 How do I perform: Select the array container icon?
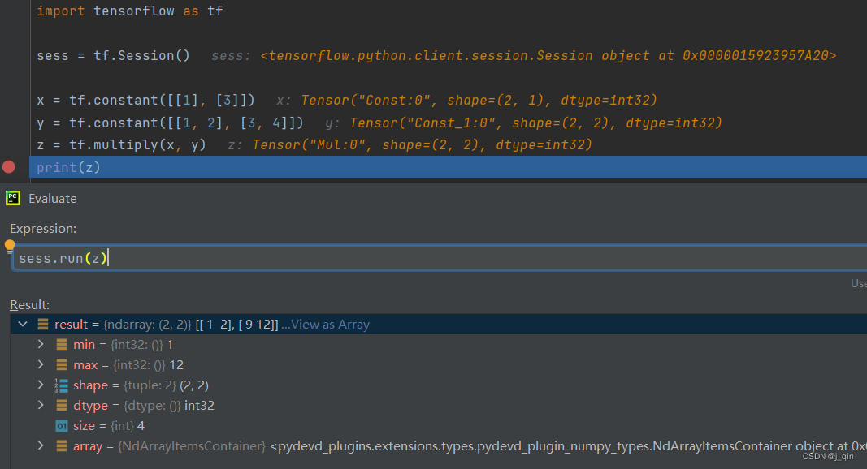(x=61, y=446)
